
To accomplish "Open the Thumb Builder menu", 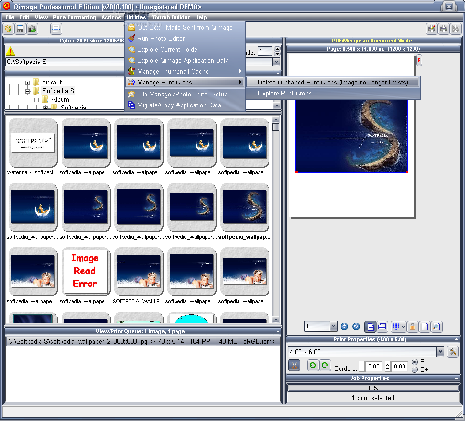I will click(x=171, y=17).
